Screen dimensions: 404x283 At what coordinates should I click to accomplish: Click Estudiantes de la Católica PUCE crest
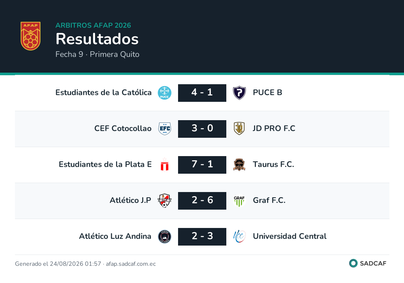[x=165, y=93]
